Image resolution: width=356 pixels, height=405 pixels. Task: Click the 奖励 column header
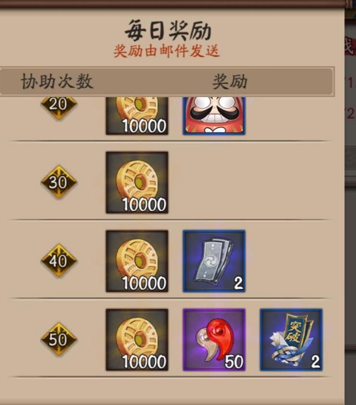pos(230,82)
